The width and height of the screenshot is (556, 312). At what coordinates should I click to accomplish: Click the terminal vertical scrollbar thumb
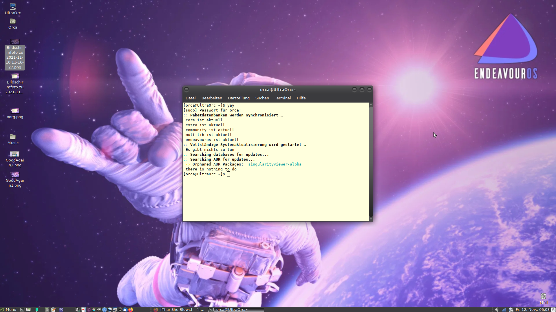pyautogui.click(x=371, y=162)
